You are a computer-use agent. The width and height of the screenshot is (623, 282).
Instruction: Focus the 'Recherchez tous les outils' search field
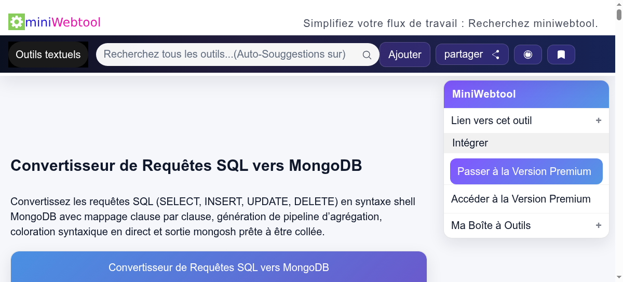(228, 55)
